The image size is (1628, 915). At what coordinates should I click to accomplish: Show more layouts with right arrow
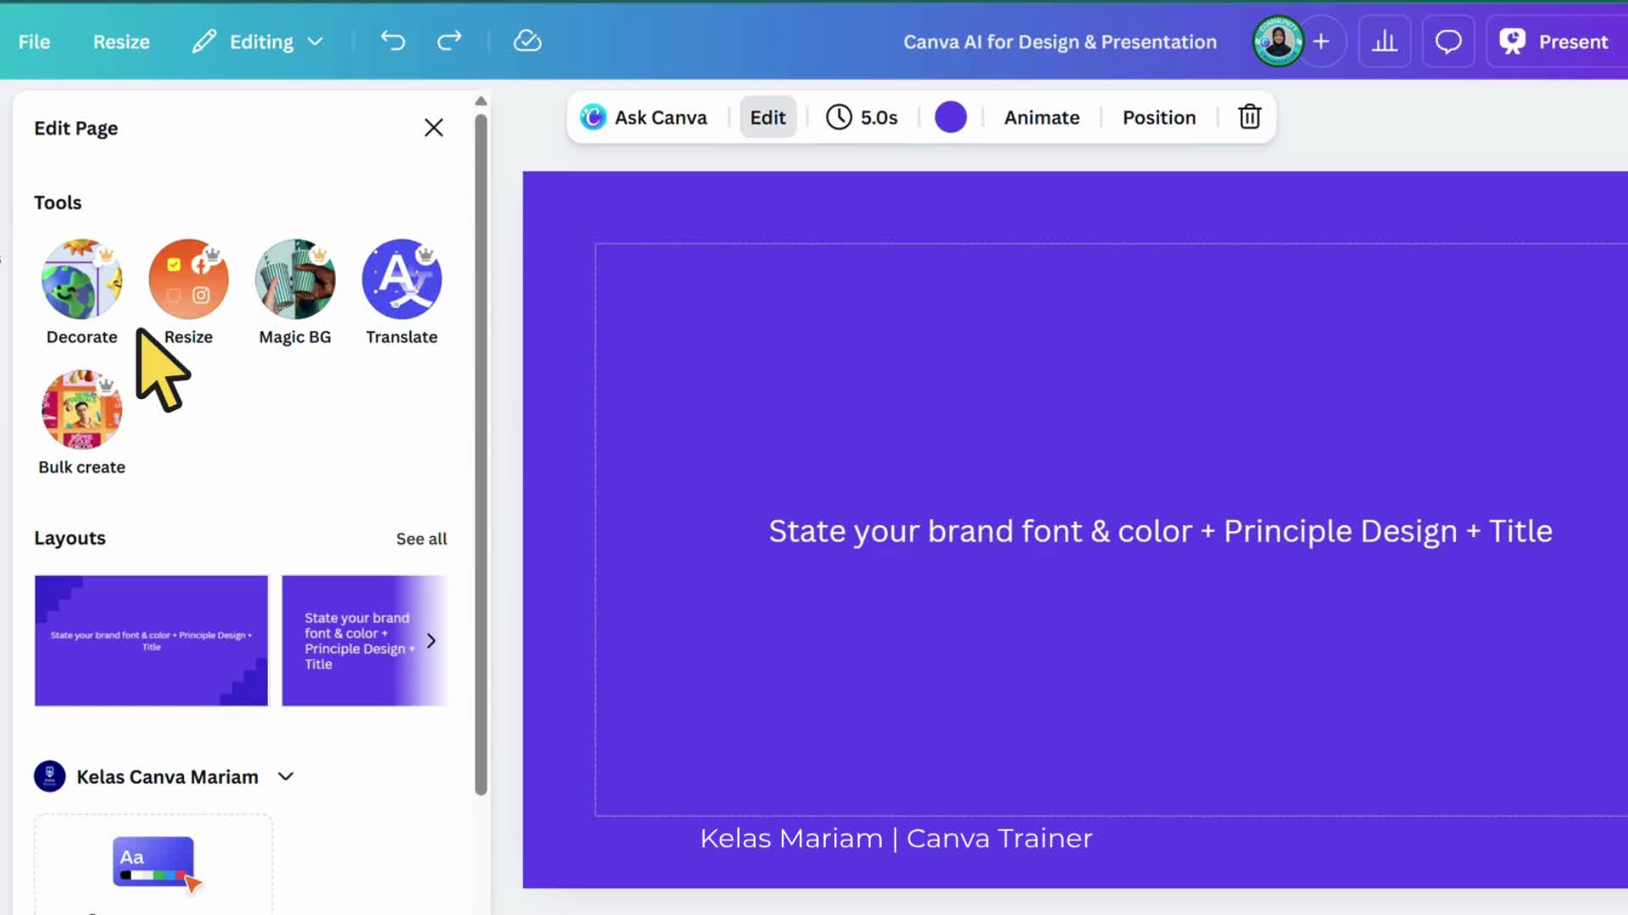(431, 640)
